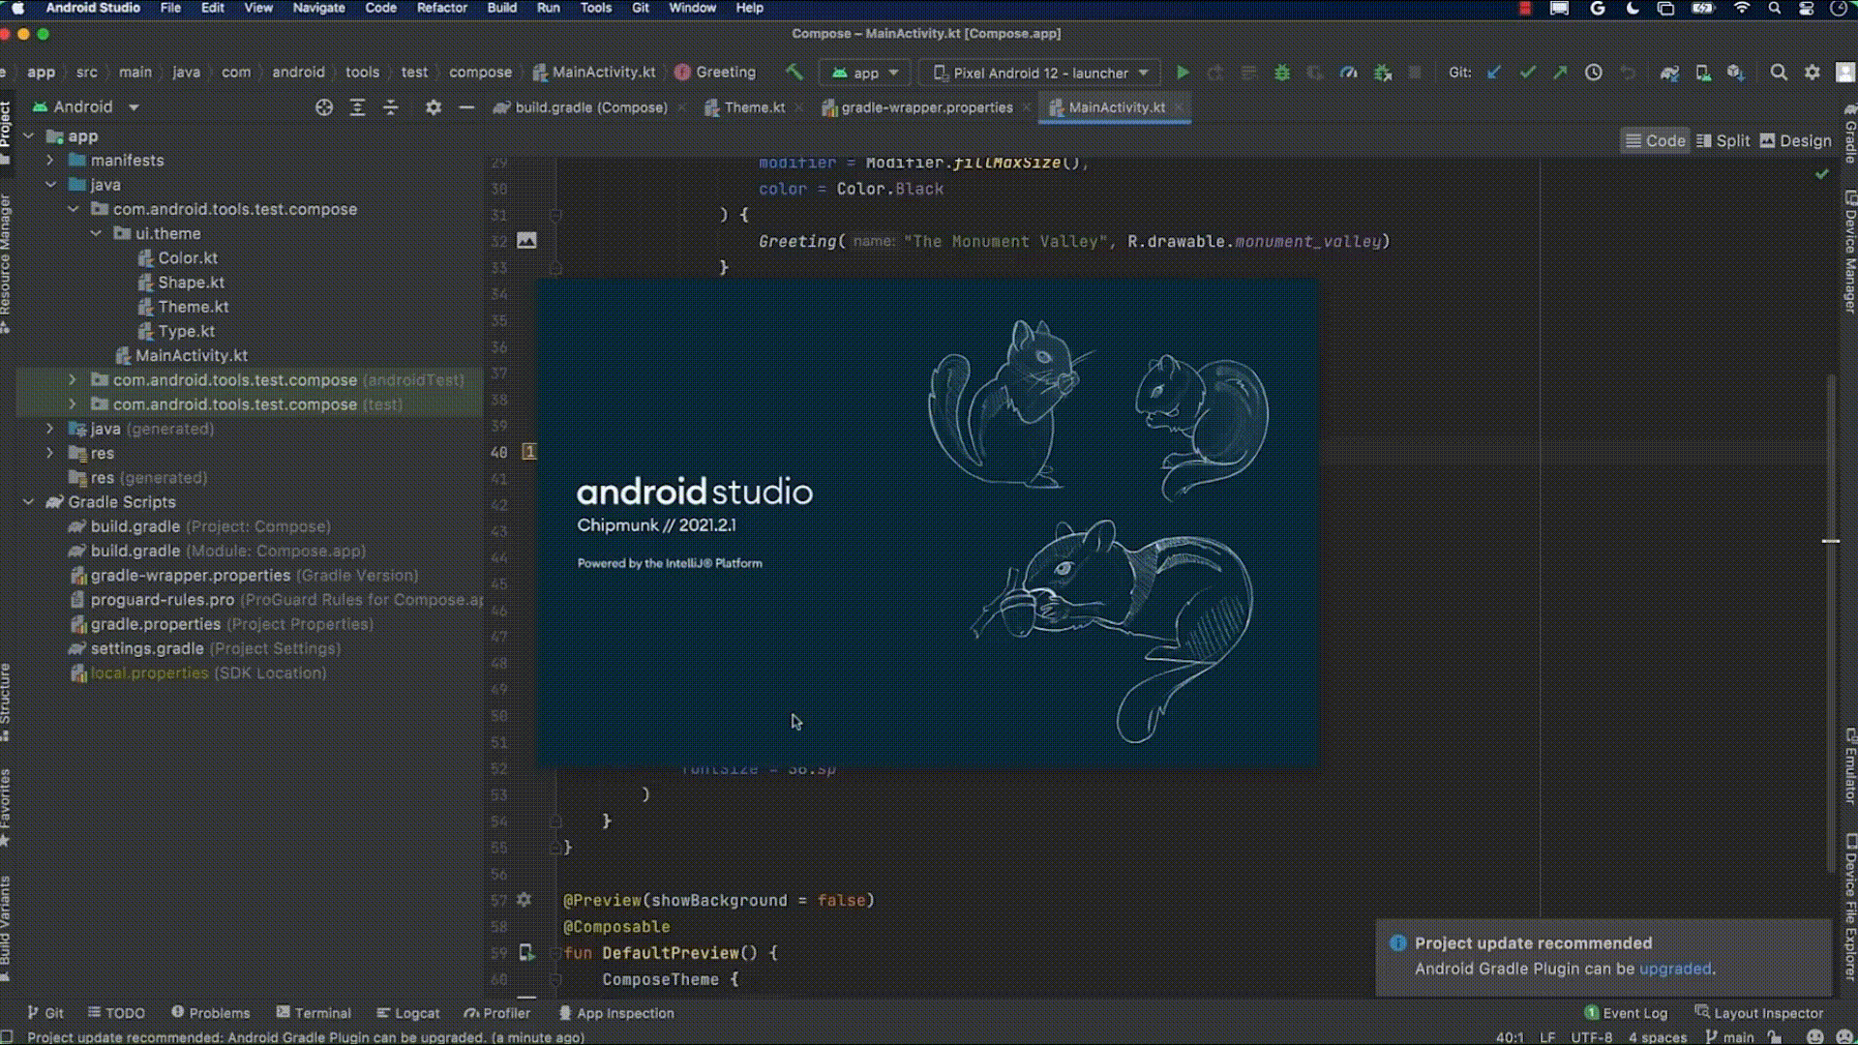Open the Layout Inspector

(1758, 1013)
